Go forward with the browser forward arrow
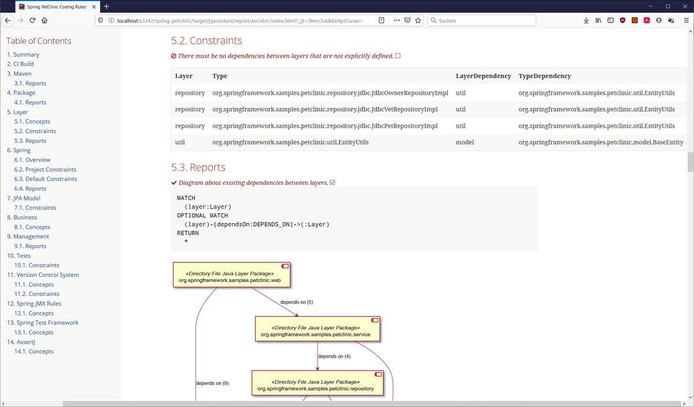The image size is (694, 407). 21,20
